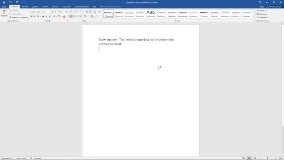Viewport: 284px width, 160px height.
Task: Collapse the ribbon with arrow
Action: [x=282, y=21]
